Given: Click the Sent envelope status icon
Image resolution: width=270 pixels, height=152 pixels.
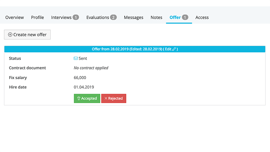Looking at the screenshot, I should (76, 58).
